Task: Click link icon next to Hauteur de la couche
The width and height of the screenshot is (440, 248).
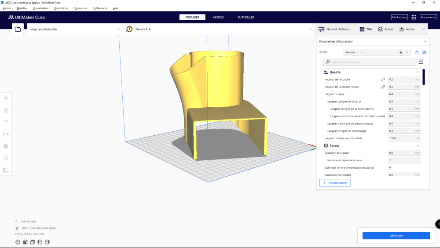Action: pos(383,79)
